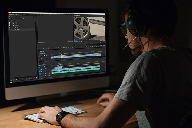
Task: Export a frame from the Source monitor
Action: pyautogui.click(x=68, y=47)
